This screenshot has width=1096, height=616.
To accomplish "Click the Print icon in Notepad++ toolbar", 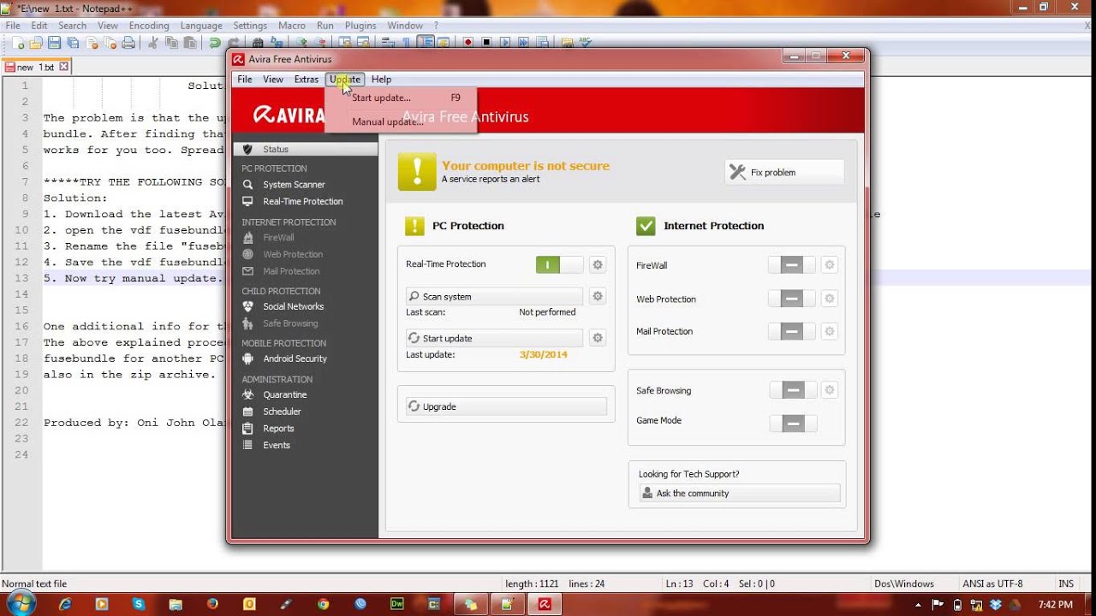I will click(128, 42).
